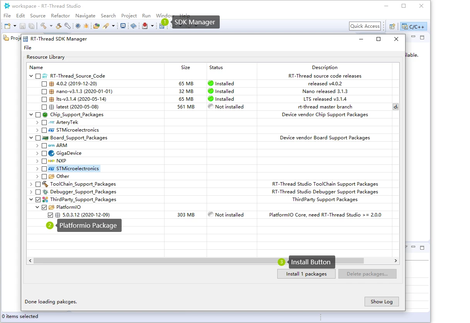
Task: Open the Build hammer dropdown arrow
Action: pos(51,26)
